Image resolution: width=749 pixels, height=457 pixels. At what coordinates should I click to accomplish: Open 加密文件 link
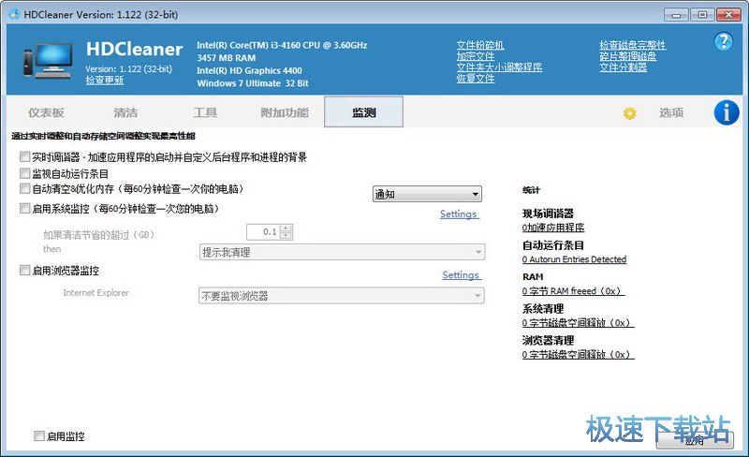click(476, 56)
